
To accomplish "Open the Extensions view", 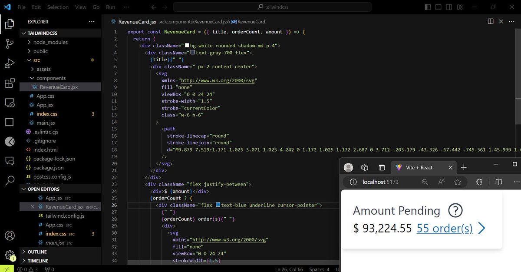I will tap(10, 83).
